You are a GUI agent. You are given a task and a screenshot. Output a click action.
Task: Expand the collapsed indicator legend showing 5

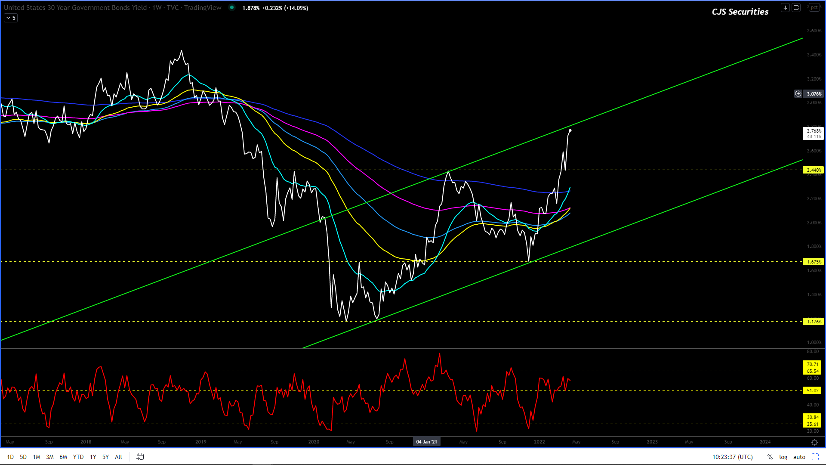coord(11,18)
